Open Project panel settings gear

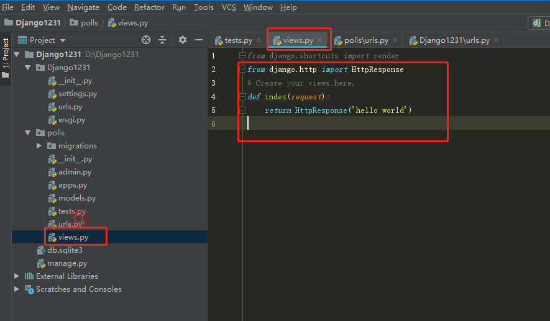pos(183,40)
